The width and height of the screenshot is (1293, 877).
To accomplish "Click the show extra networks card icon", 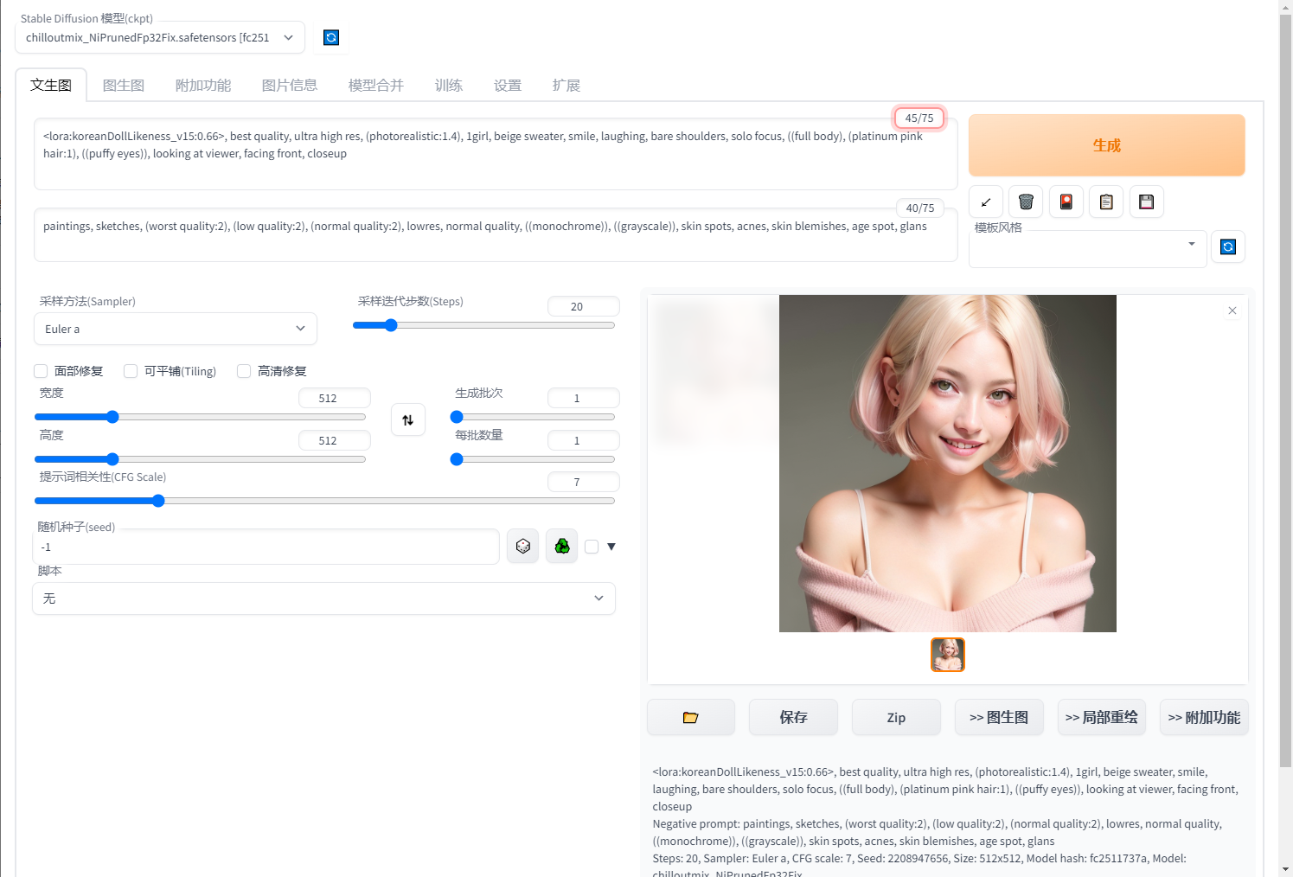I will [1066, 202].
